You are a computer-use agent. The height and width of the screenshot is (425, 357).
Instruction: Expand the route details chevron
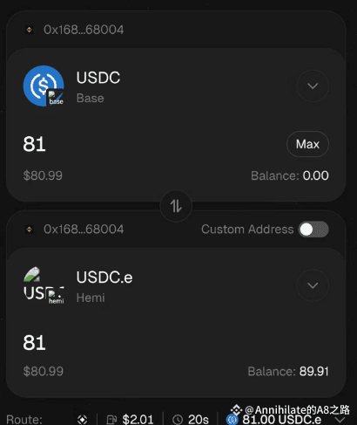click(340, 420)
